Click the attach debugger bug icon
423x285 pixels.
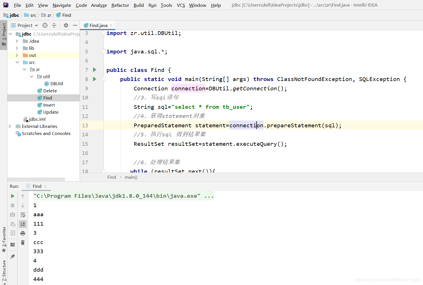point(13,224)
